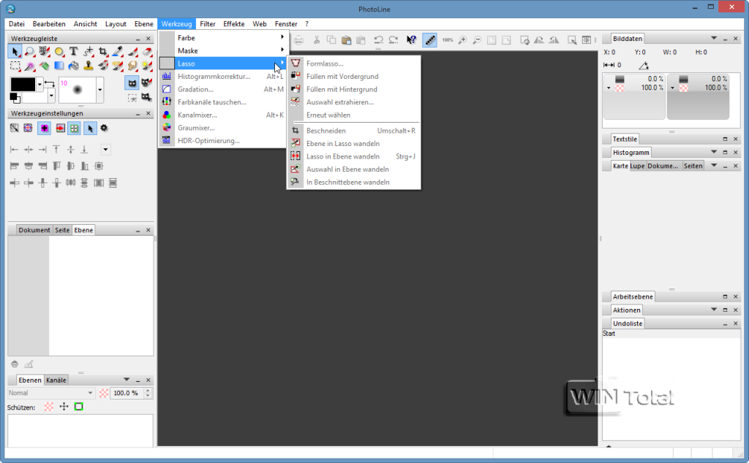Choose Formlasso... from Lasso submenu
This screenshot has height=463, width=749.
353,64
